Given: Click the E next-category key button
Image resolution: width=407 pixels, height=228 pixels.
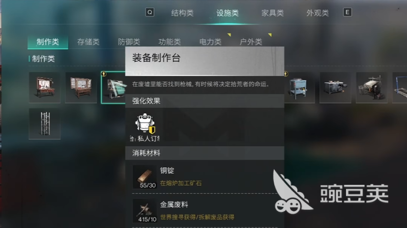Looking at the screenshot, I should click(x=348, y=12).
